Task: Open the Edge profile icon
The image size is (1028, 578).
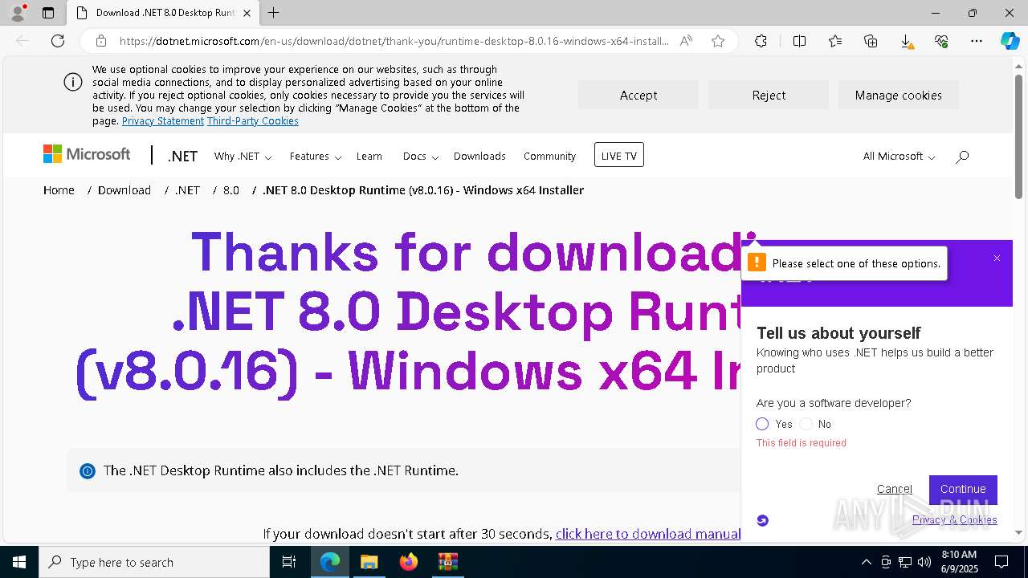Action: pos(18,13)
